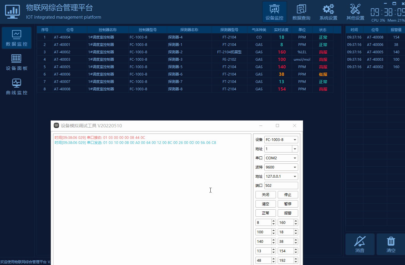Select the AT-40004 cell in main table
The image size is (405, 265).
[x=70, y=37]
